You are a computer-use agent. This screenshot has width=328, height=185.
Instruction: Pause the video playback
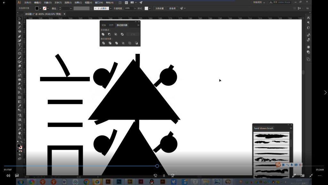coord(164,176)
